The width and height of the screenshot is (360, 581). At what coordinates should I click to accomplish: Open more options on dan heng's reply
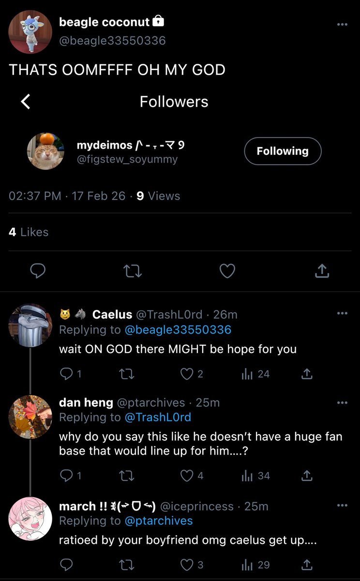coord(342,402)
